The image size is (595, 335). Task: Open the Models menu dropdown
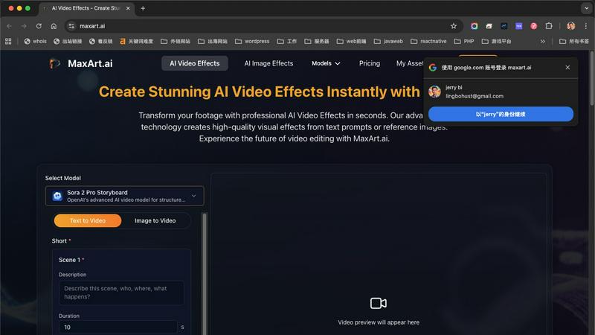pos(326,63)
